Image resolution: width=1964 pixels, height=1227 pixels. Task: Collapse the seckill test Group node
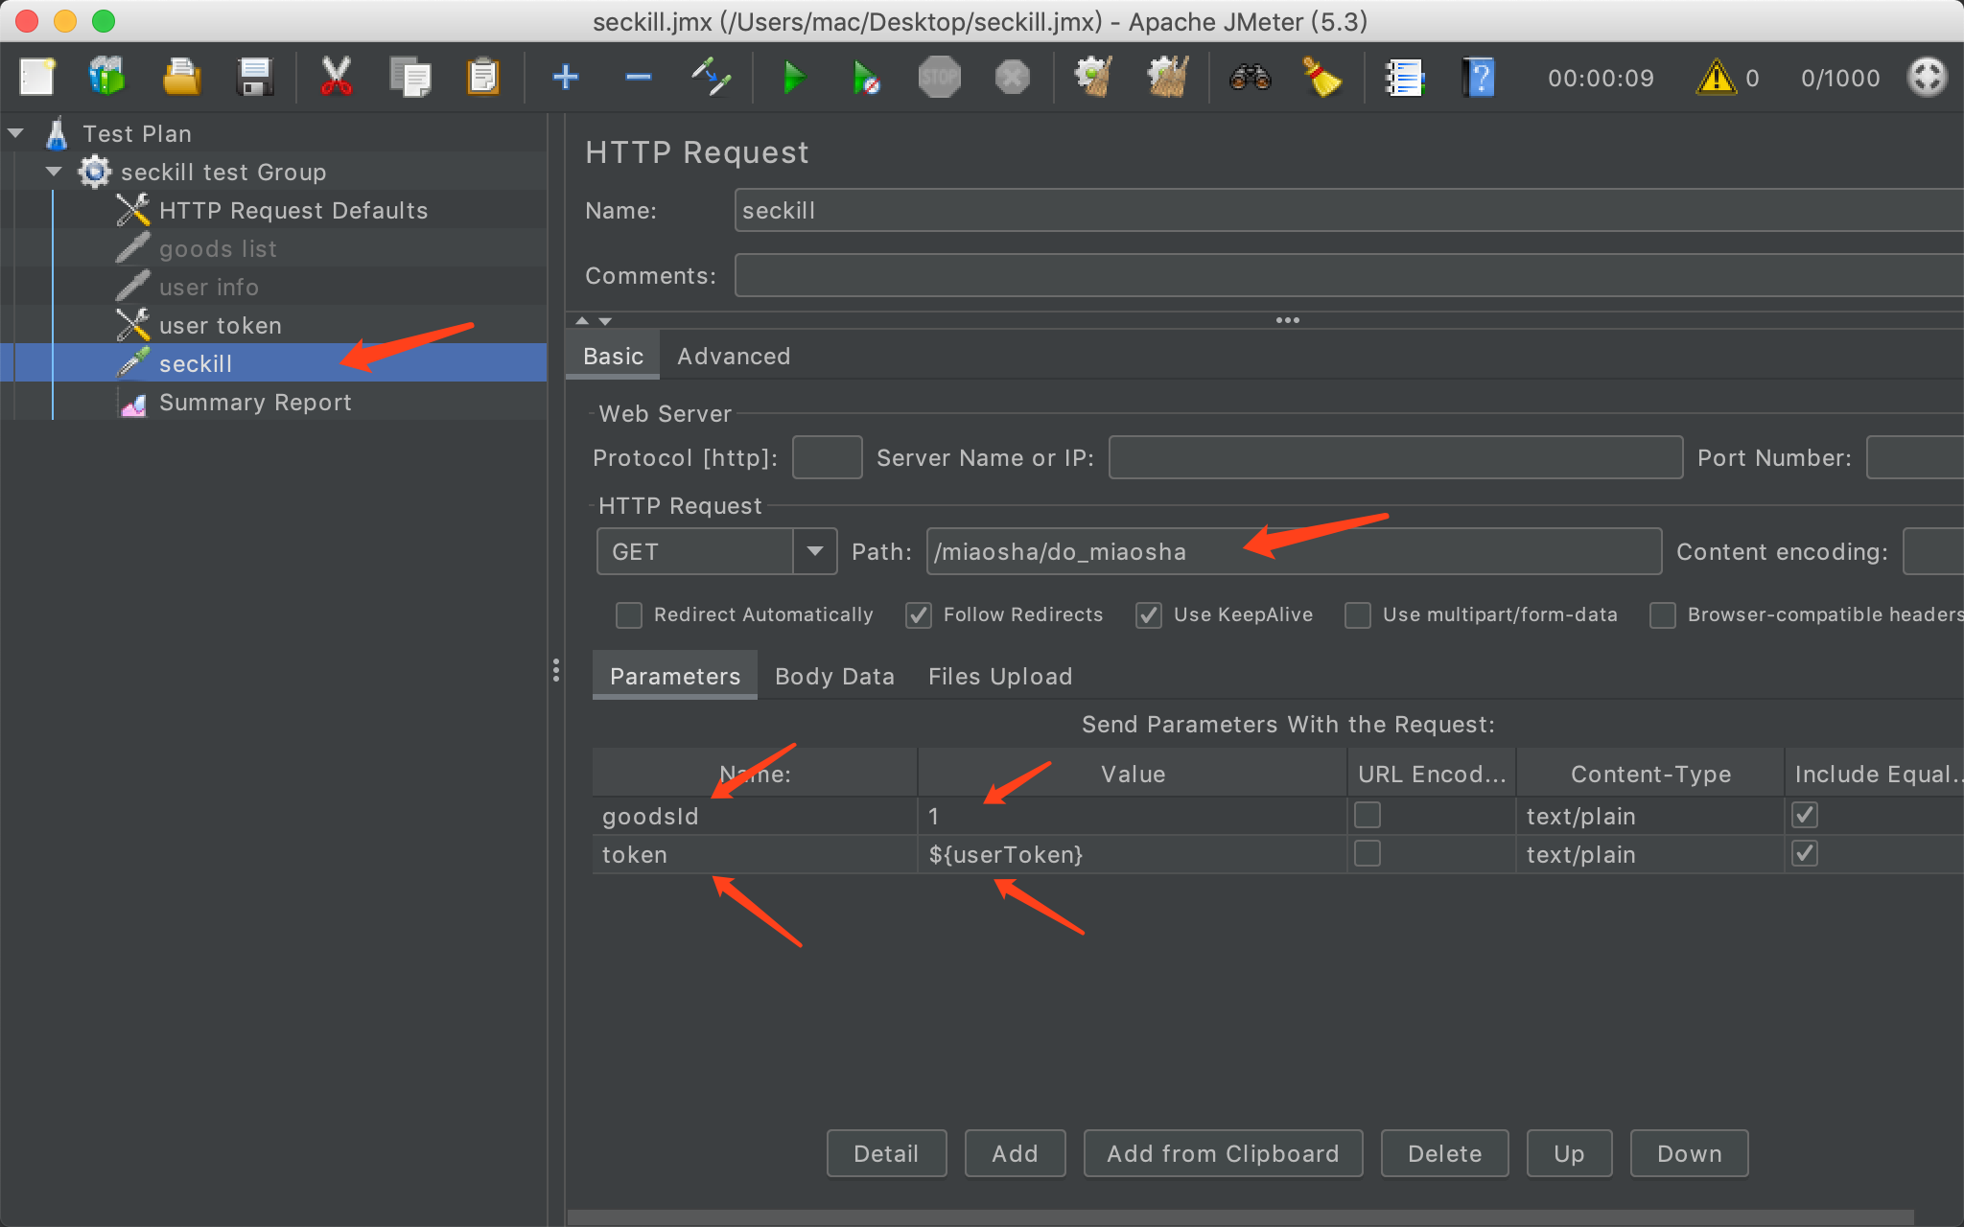tap(54, 172)
